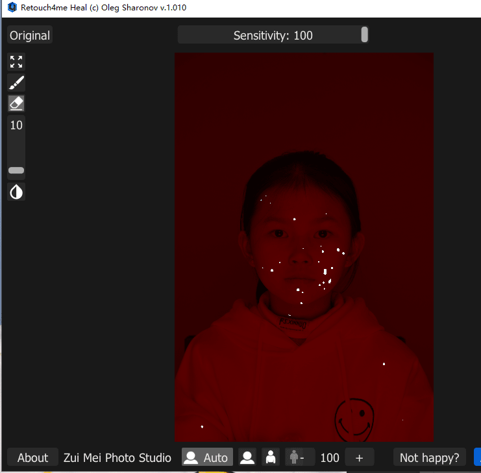This screenshot has width=481, height=473.
Task: Enable Auto face detection mode
Action: point(207,457)
